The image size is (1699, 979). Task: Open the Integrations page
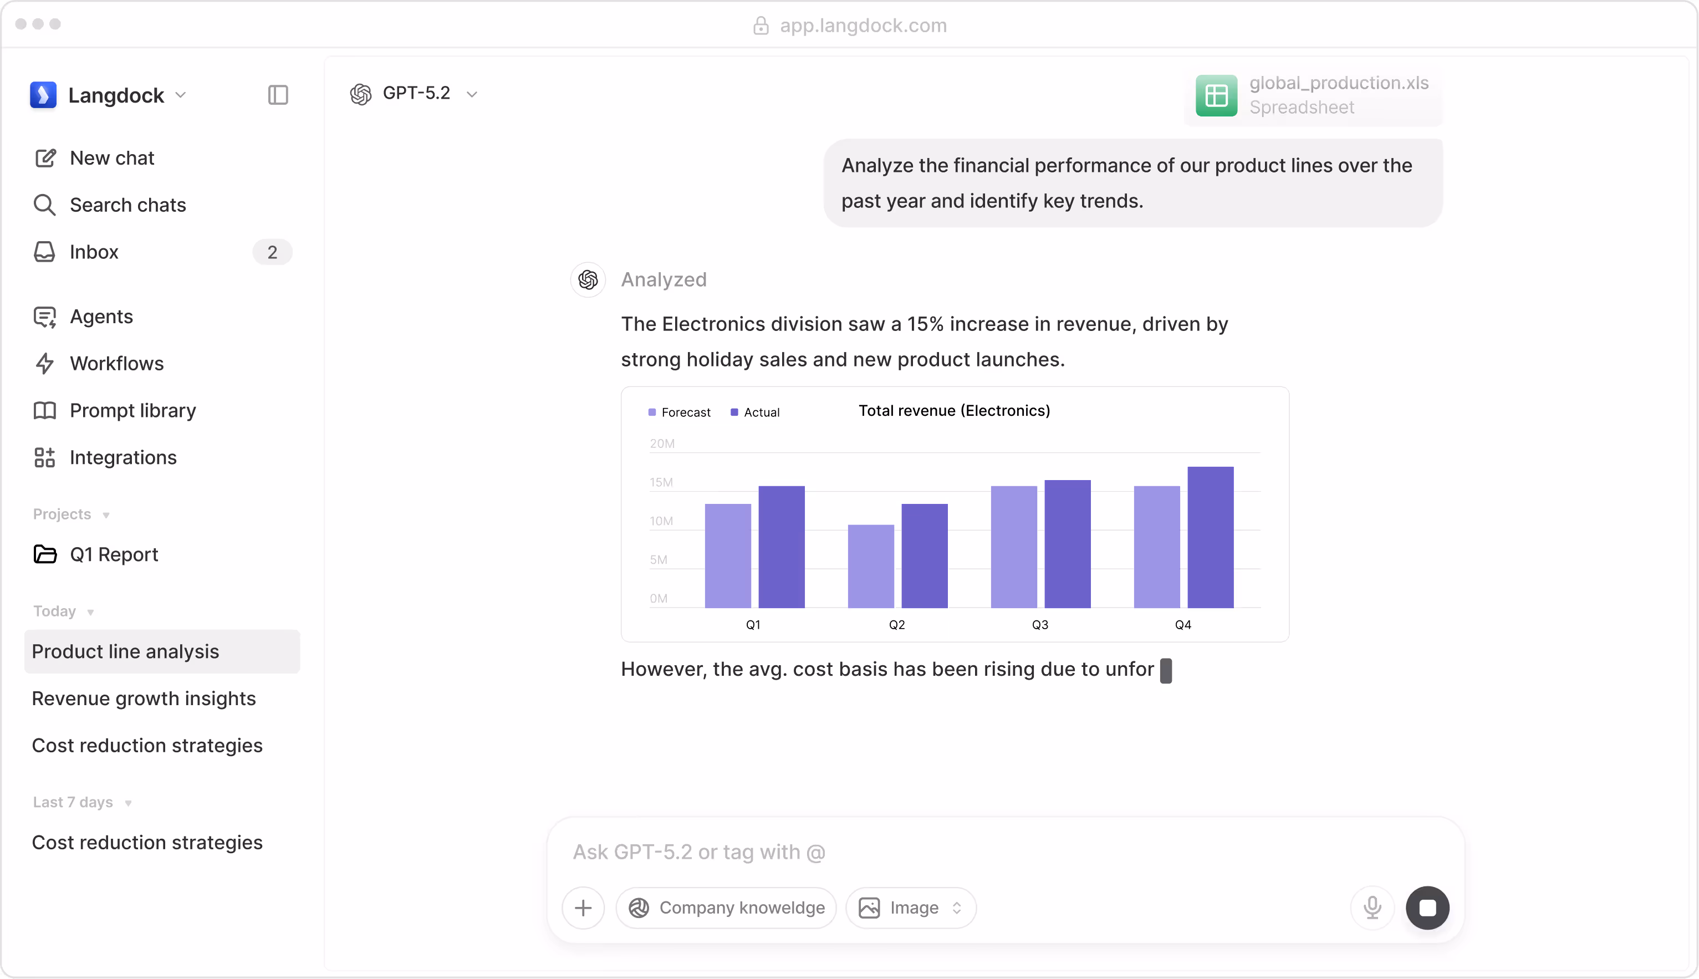pos(123,457)
